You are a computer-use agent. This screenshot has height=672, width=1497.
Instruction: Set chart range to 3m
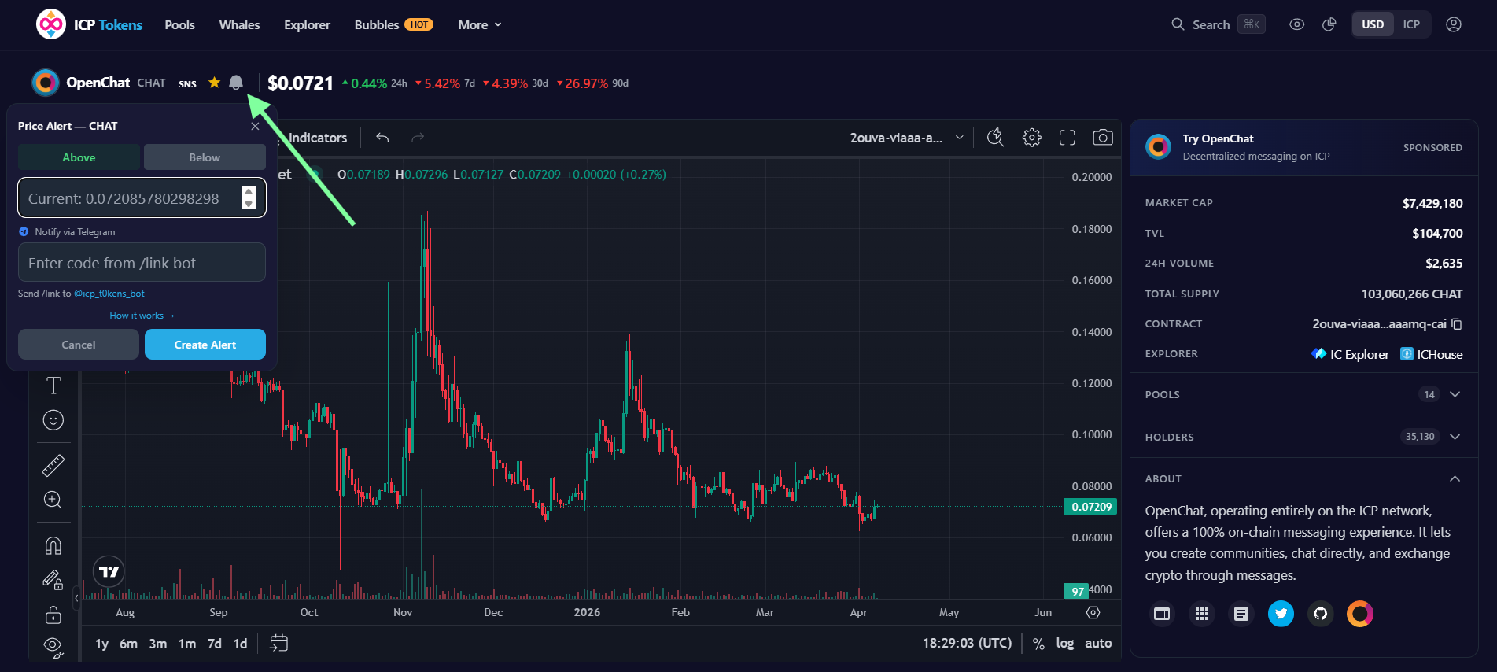point(158,644)
